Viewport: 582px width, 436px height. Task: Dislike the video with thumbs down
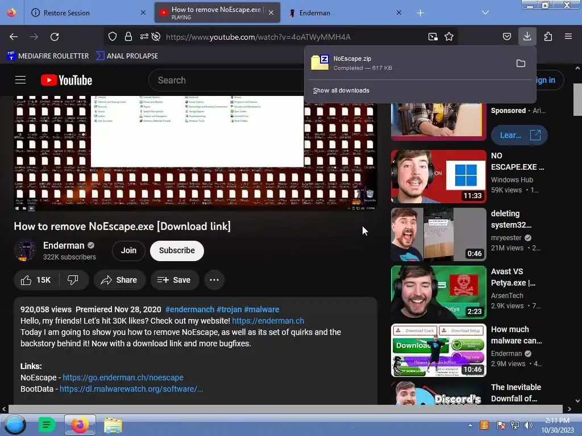(73, 280)
